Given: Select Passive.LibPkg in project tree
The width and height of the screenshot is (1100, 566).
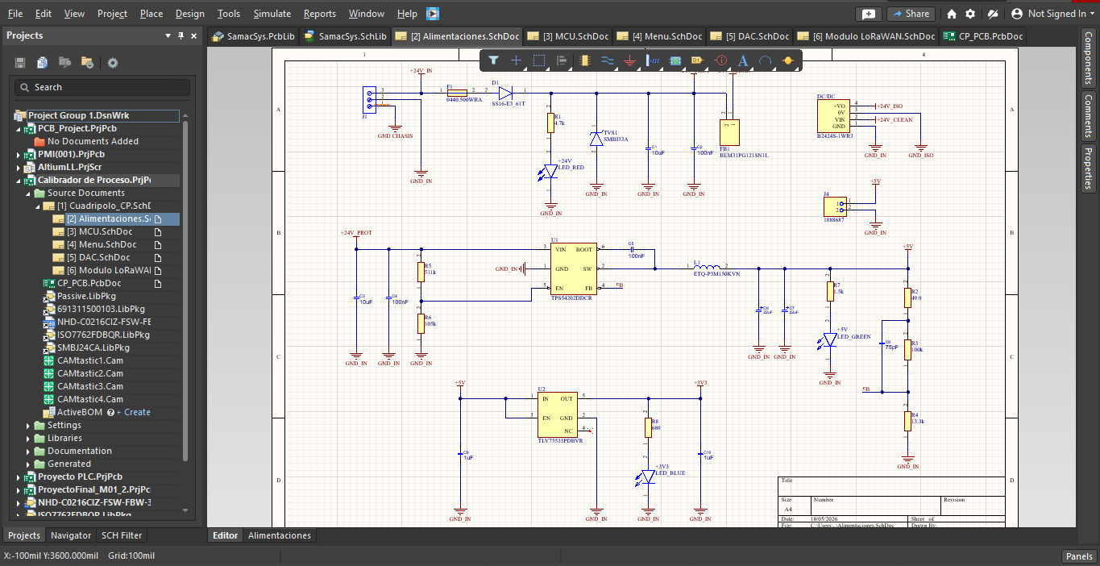Looking at the screenshot, I should 86,296.
